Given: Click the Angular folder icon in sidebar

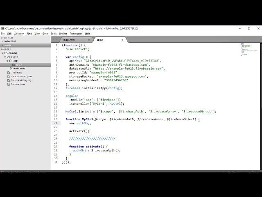Looking at the screenshot, I should click(x=6, y=53).
